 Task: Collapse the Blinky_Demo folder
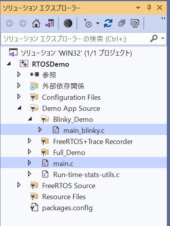(30, 119)
